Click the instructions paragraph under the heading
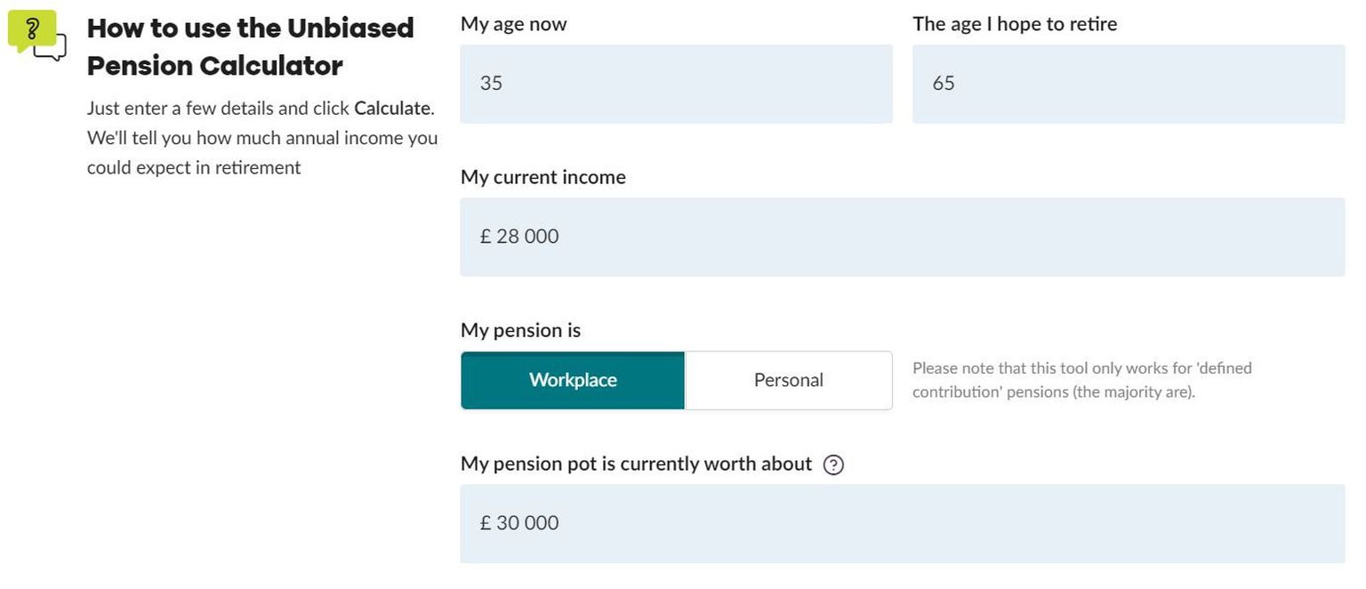This screenshot has width=1366, height=589. pyautogui.click(x=261, y=137)
